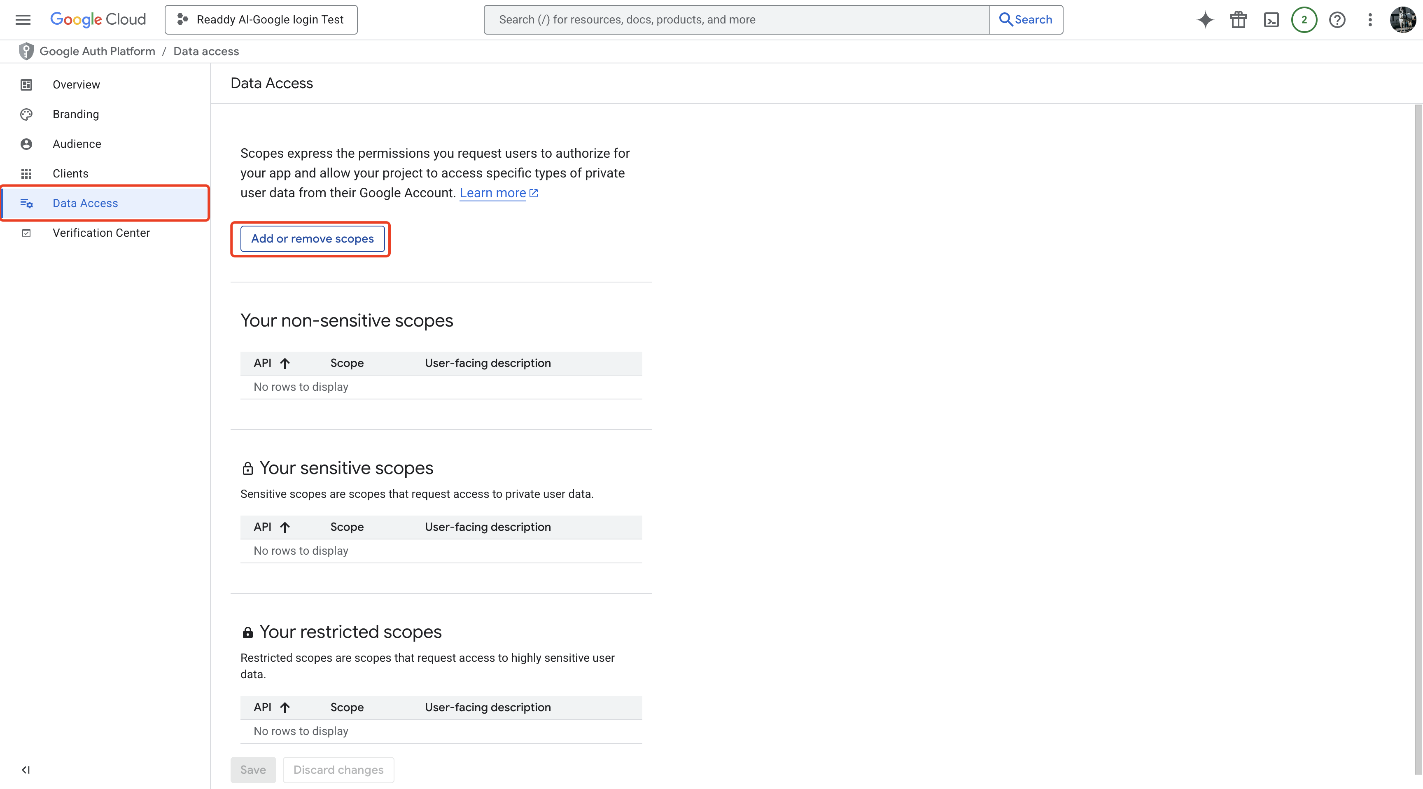Click the user profile avatar

(x=1403, y=20)
